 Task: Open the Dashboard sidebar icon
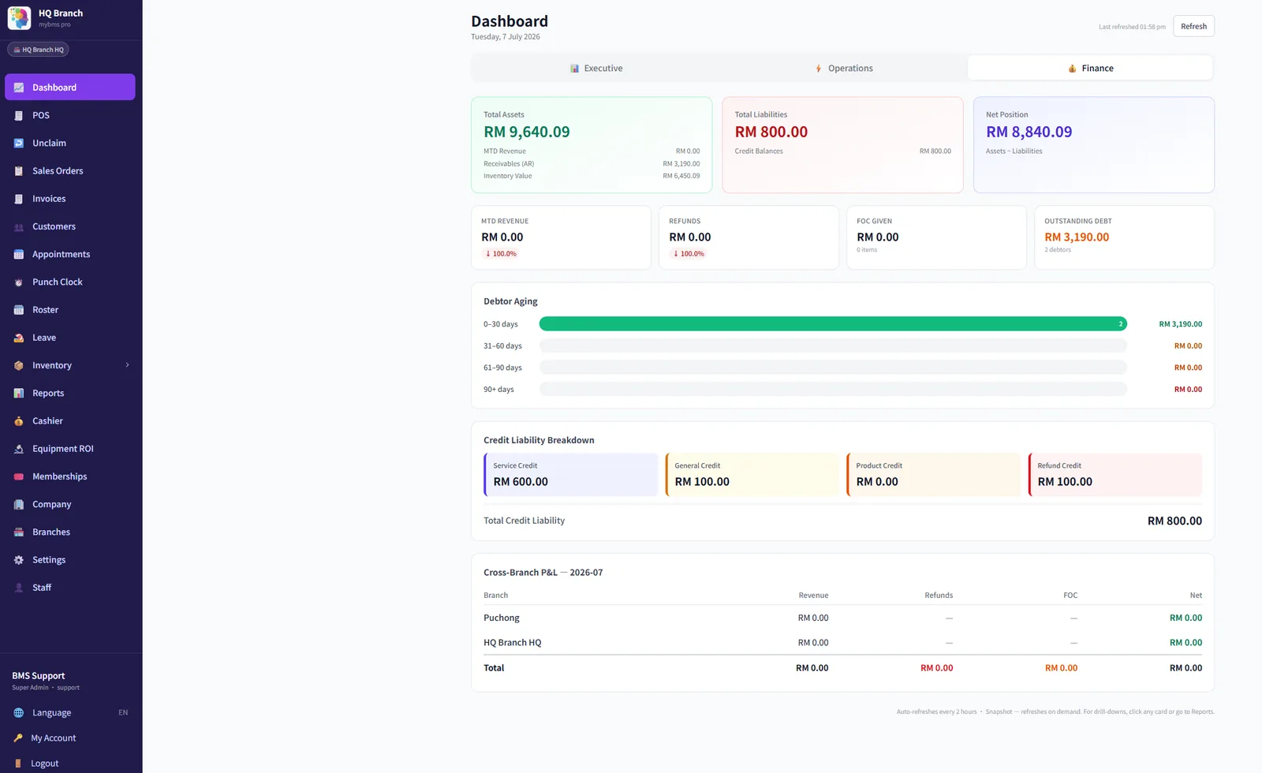tap(19, 88)
